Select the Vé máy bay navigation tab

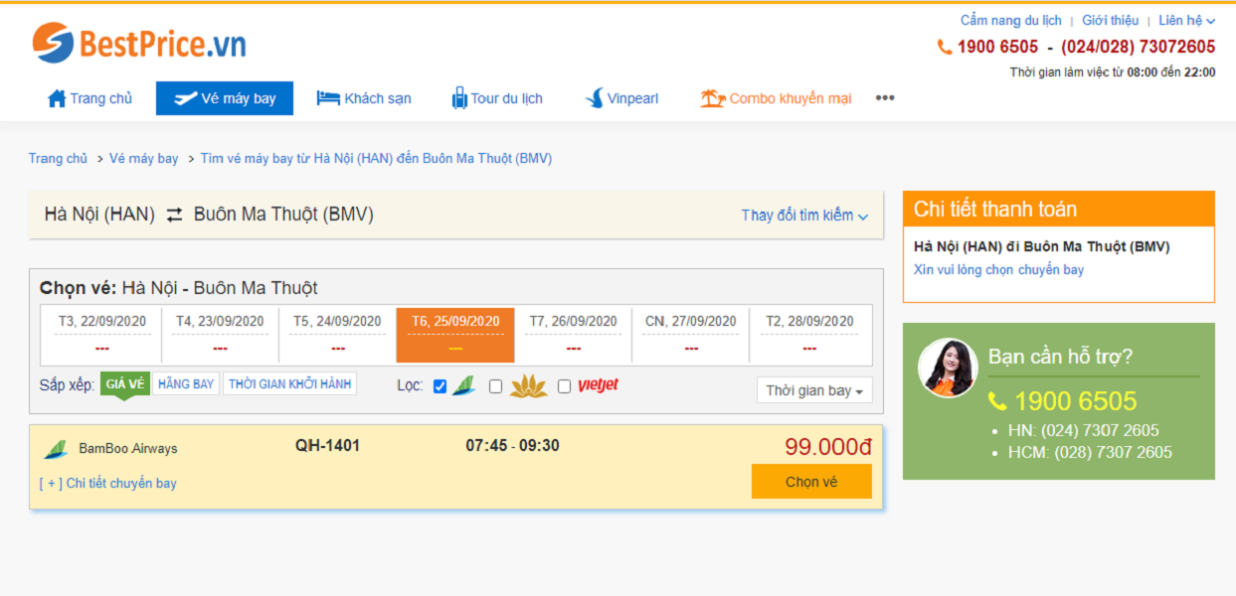[225, 98]
